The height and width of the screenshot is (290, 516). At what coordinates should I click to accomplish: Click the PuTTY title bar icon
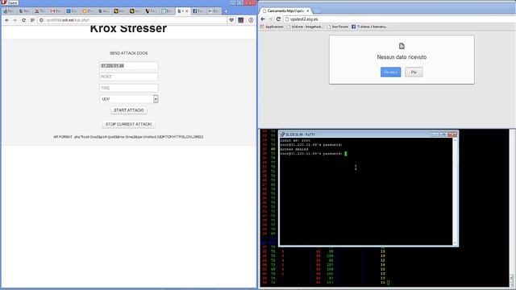[282, 135]
